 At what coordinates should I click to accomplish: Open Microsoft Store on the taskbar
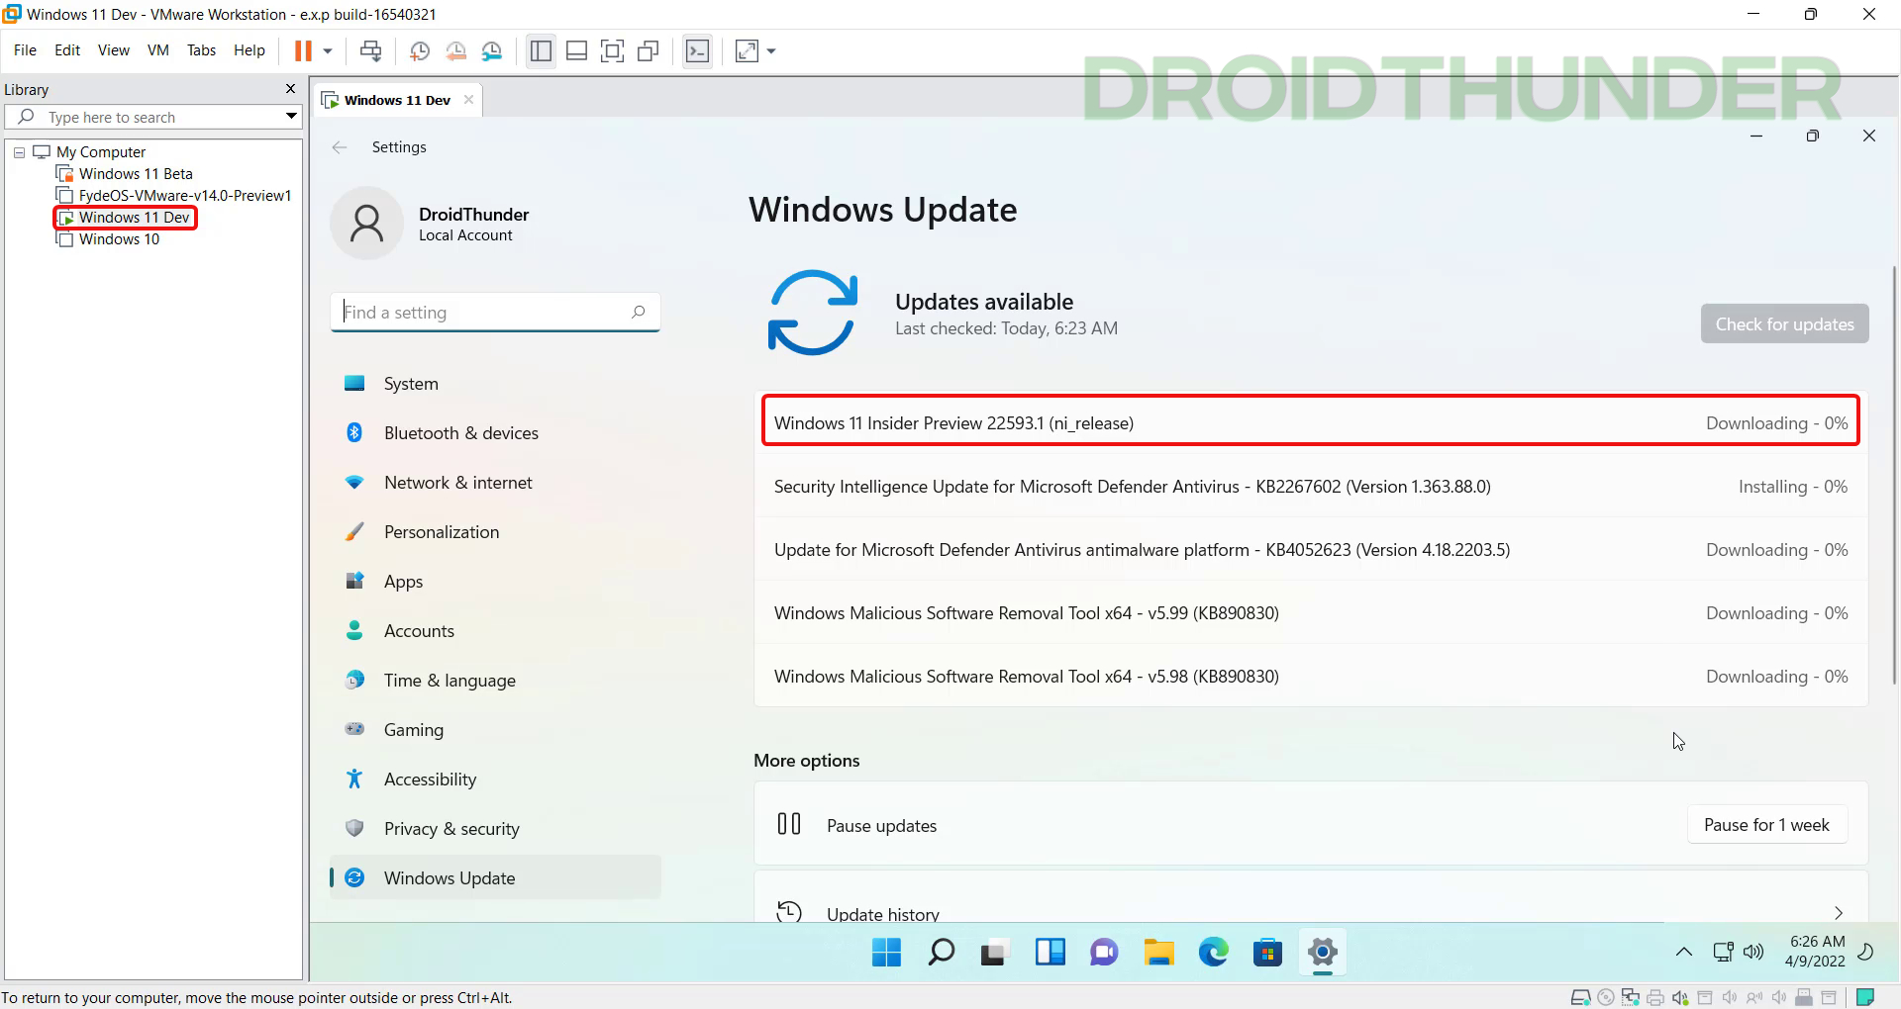(1267, 953)
